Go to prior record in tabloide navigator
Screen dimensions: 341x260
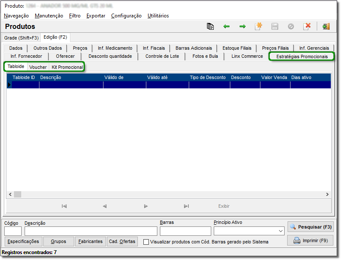pyautogui.click(x=105, y=206)
